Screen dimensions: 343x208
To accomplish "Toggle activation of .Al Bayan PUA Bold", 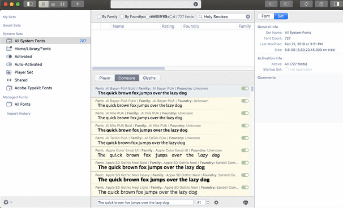I will (x=245, y=89).
